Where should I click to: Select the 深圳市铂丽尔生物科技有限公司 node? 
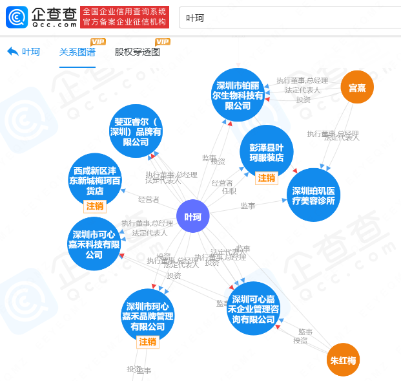(x=238, y=95)
